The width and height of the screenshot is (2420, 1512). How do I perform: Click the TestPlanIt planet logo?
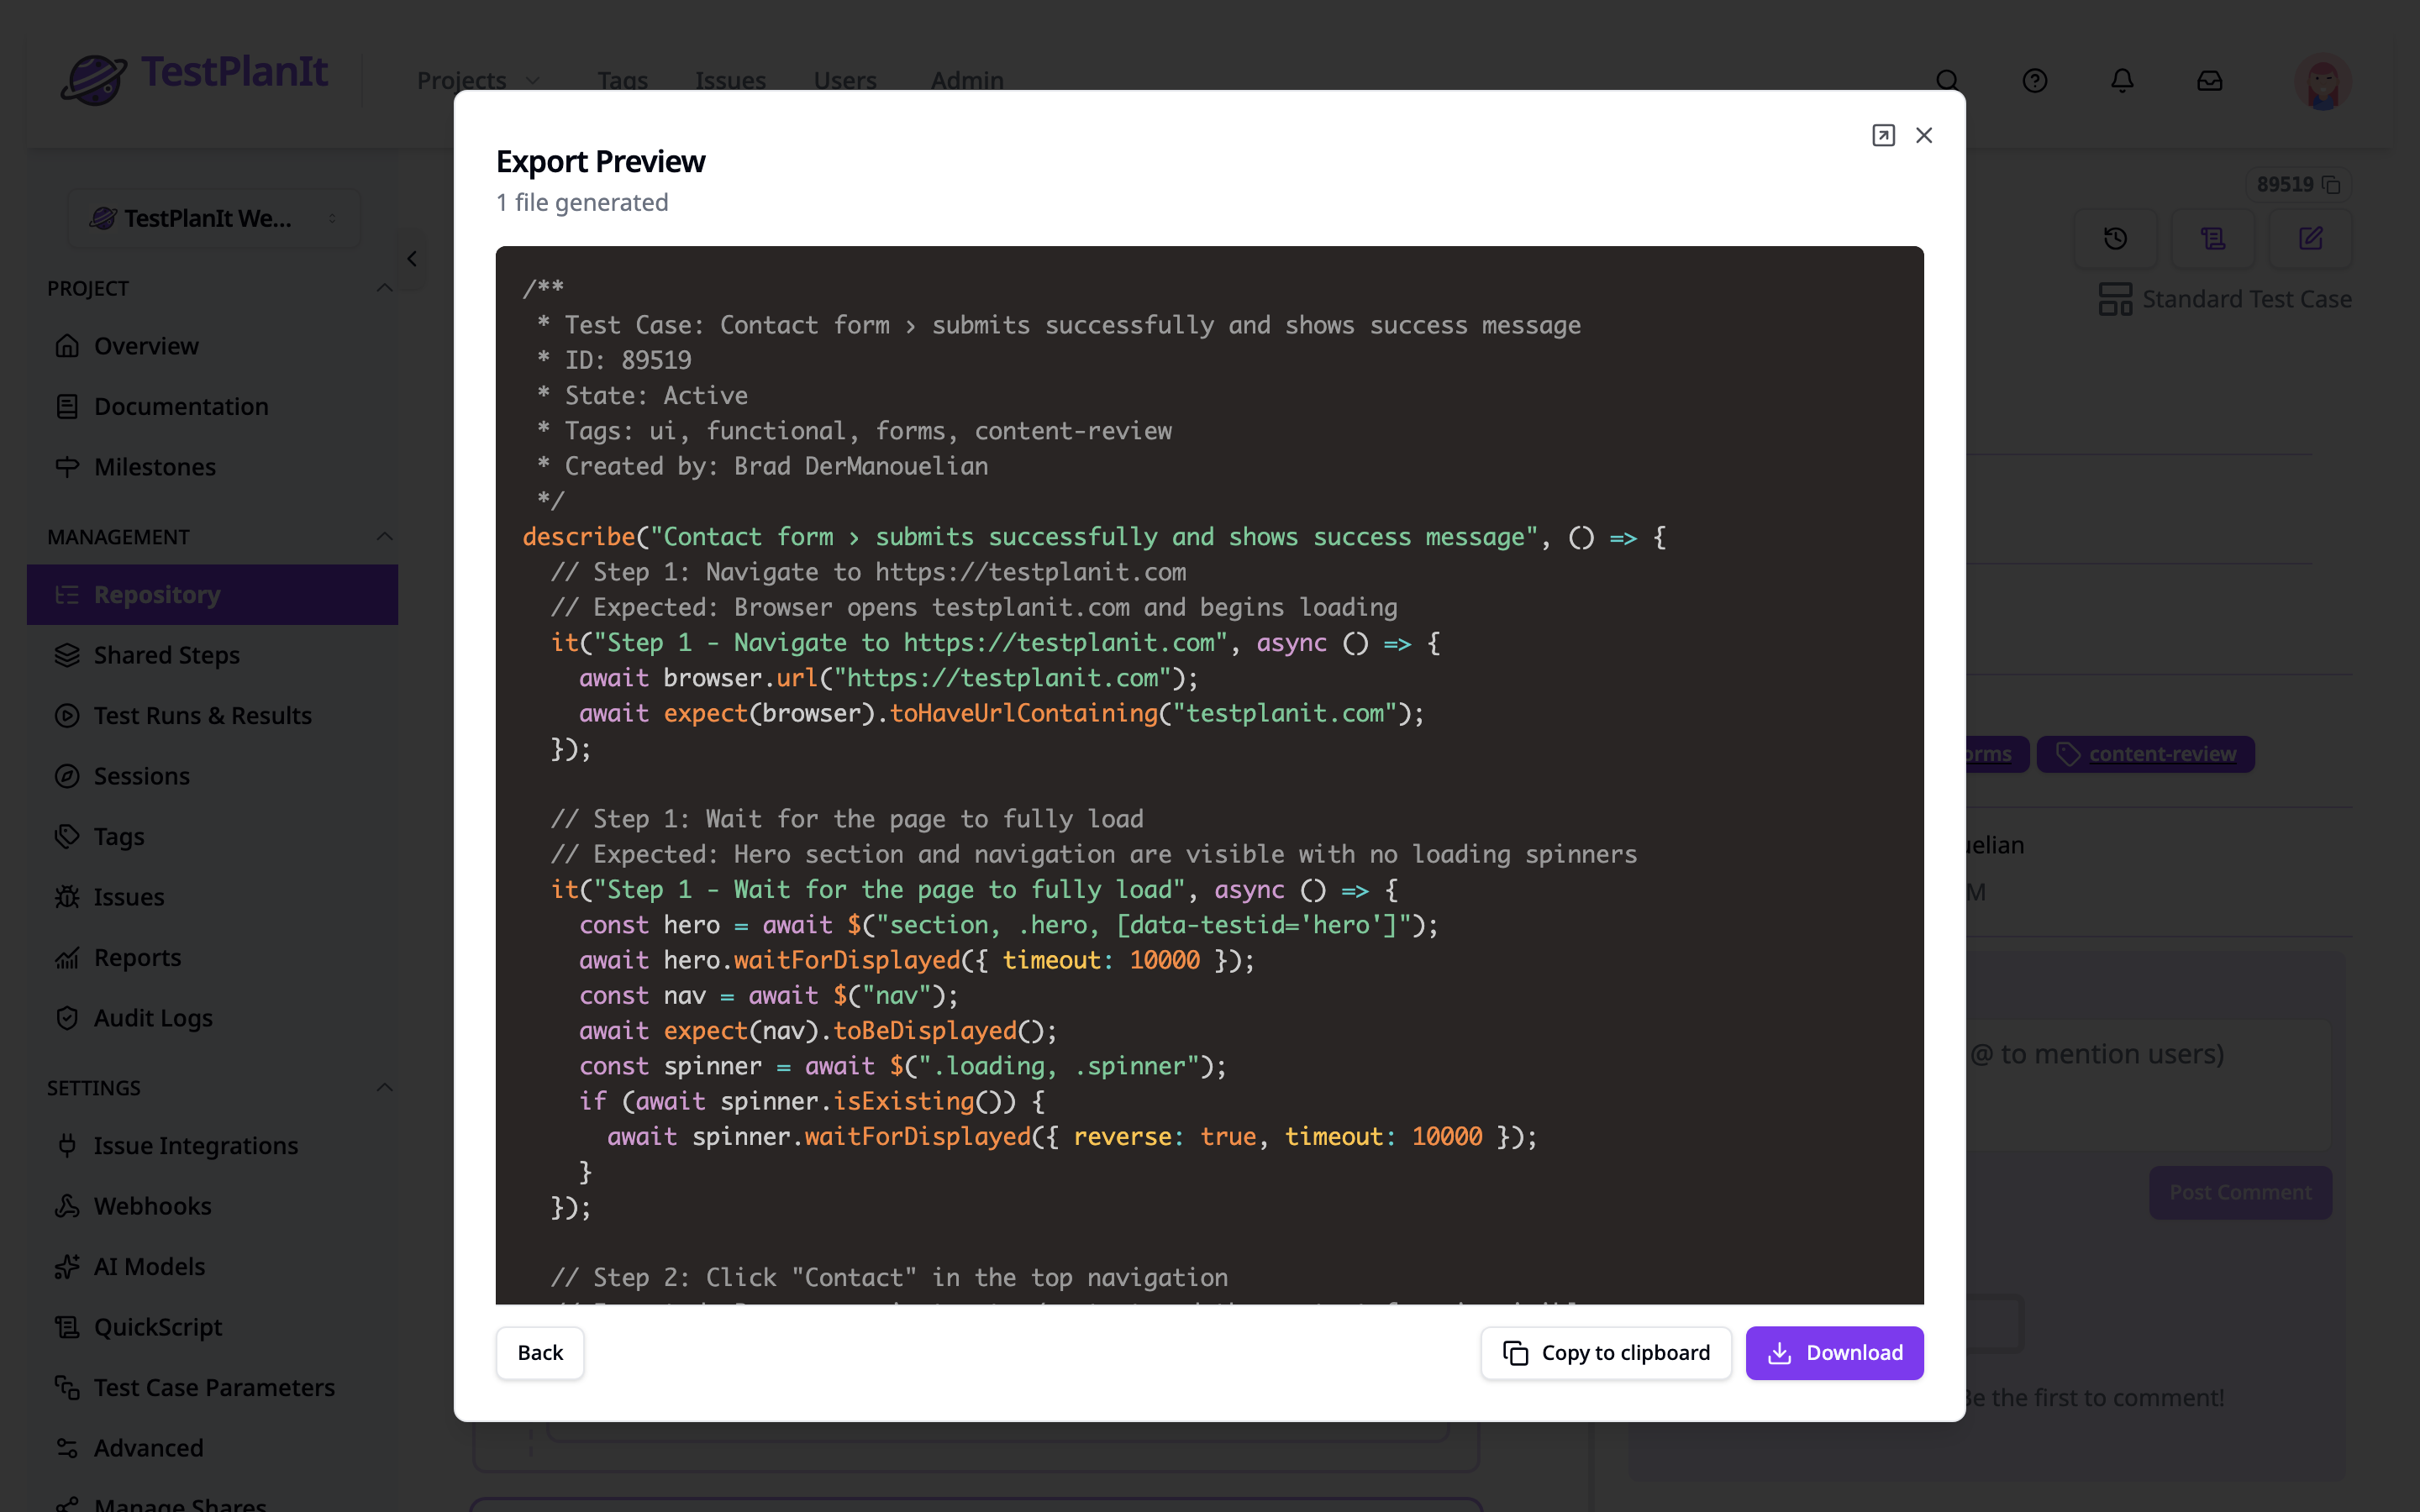click(x=93, y=78)
